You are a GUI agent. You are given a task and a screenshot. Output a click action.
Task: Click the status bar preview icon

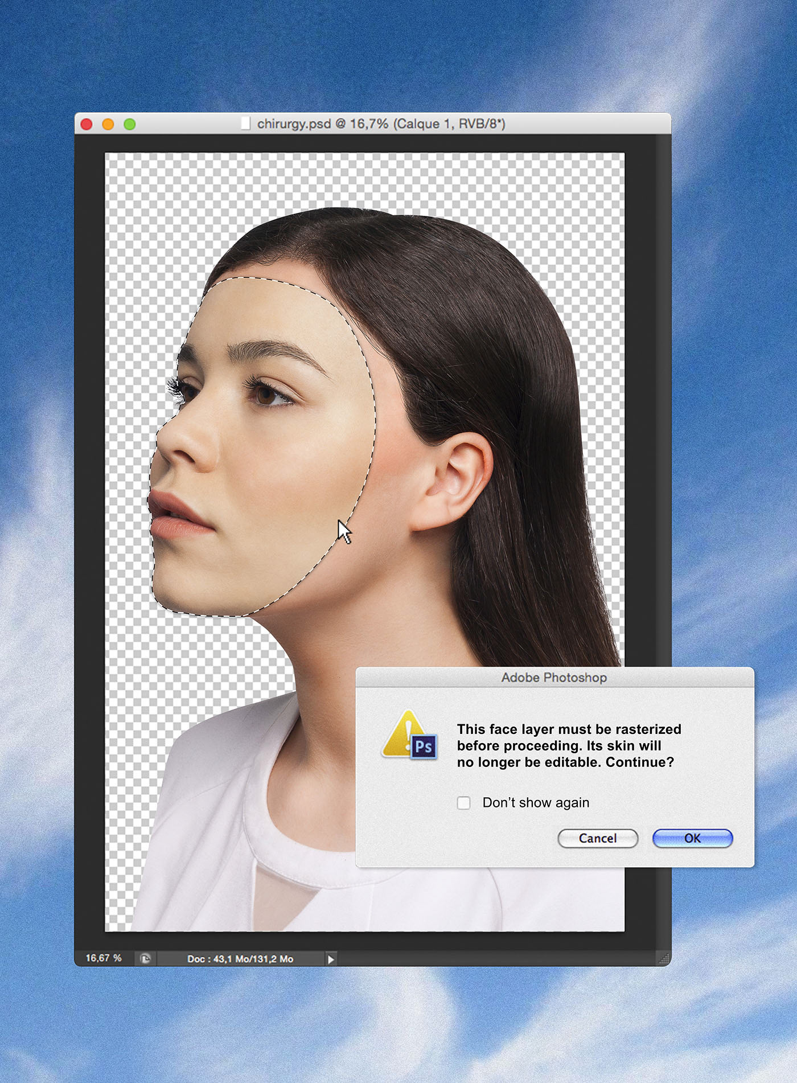pyautogui.click(x=146, y=959)
